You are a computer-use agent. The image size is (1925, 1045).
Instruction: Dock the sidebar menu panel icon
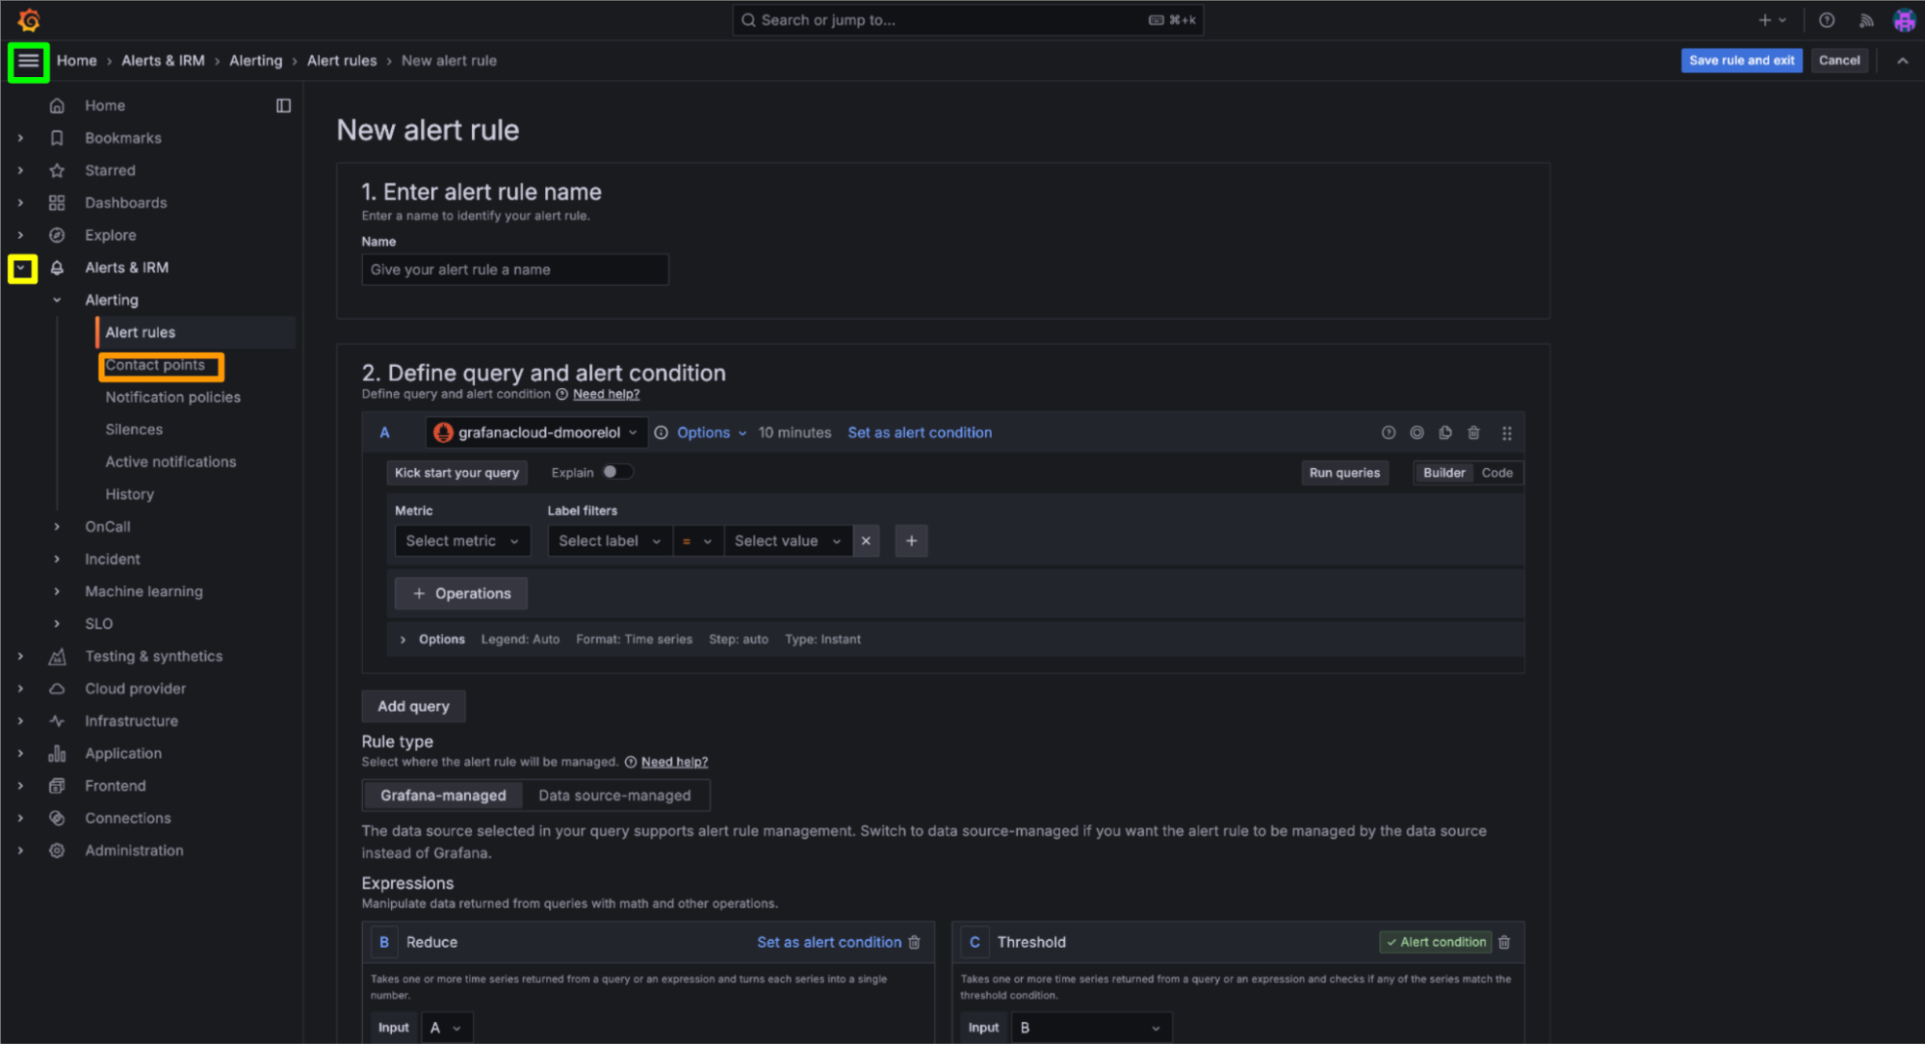283,106
